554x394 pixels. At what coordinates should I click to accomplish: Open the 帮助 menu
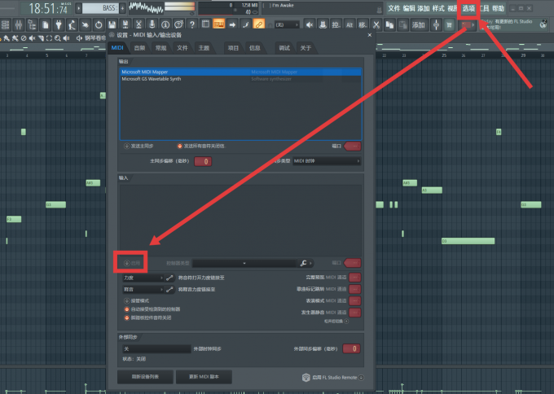point(498,8)
